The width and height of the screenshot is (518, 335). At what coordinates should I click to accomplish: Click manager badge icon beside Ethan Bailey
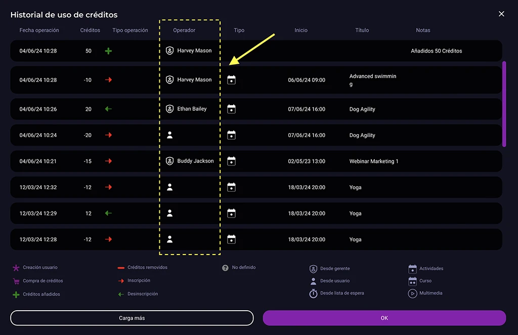click(x=170, y=109)
